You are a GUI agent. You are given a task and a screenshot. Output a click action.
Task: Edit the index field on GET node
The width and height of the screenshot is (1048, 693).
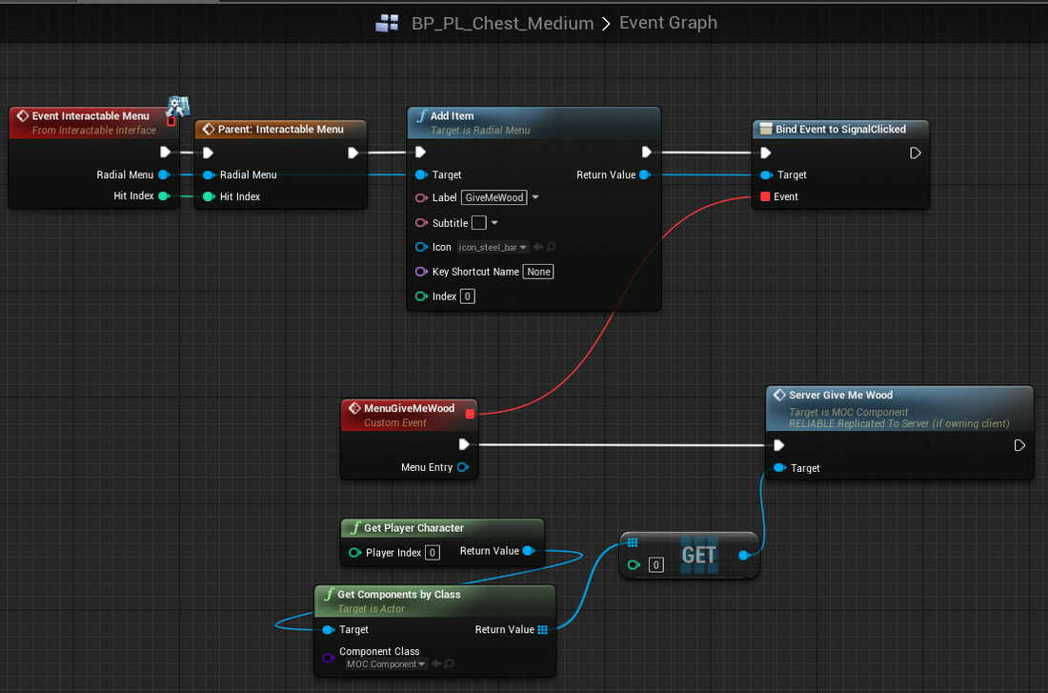656,565
